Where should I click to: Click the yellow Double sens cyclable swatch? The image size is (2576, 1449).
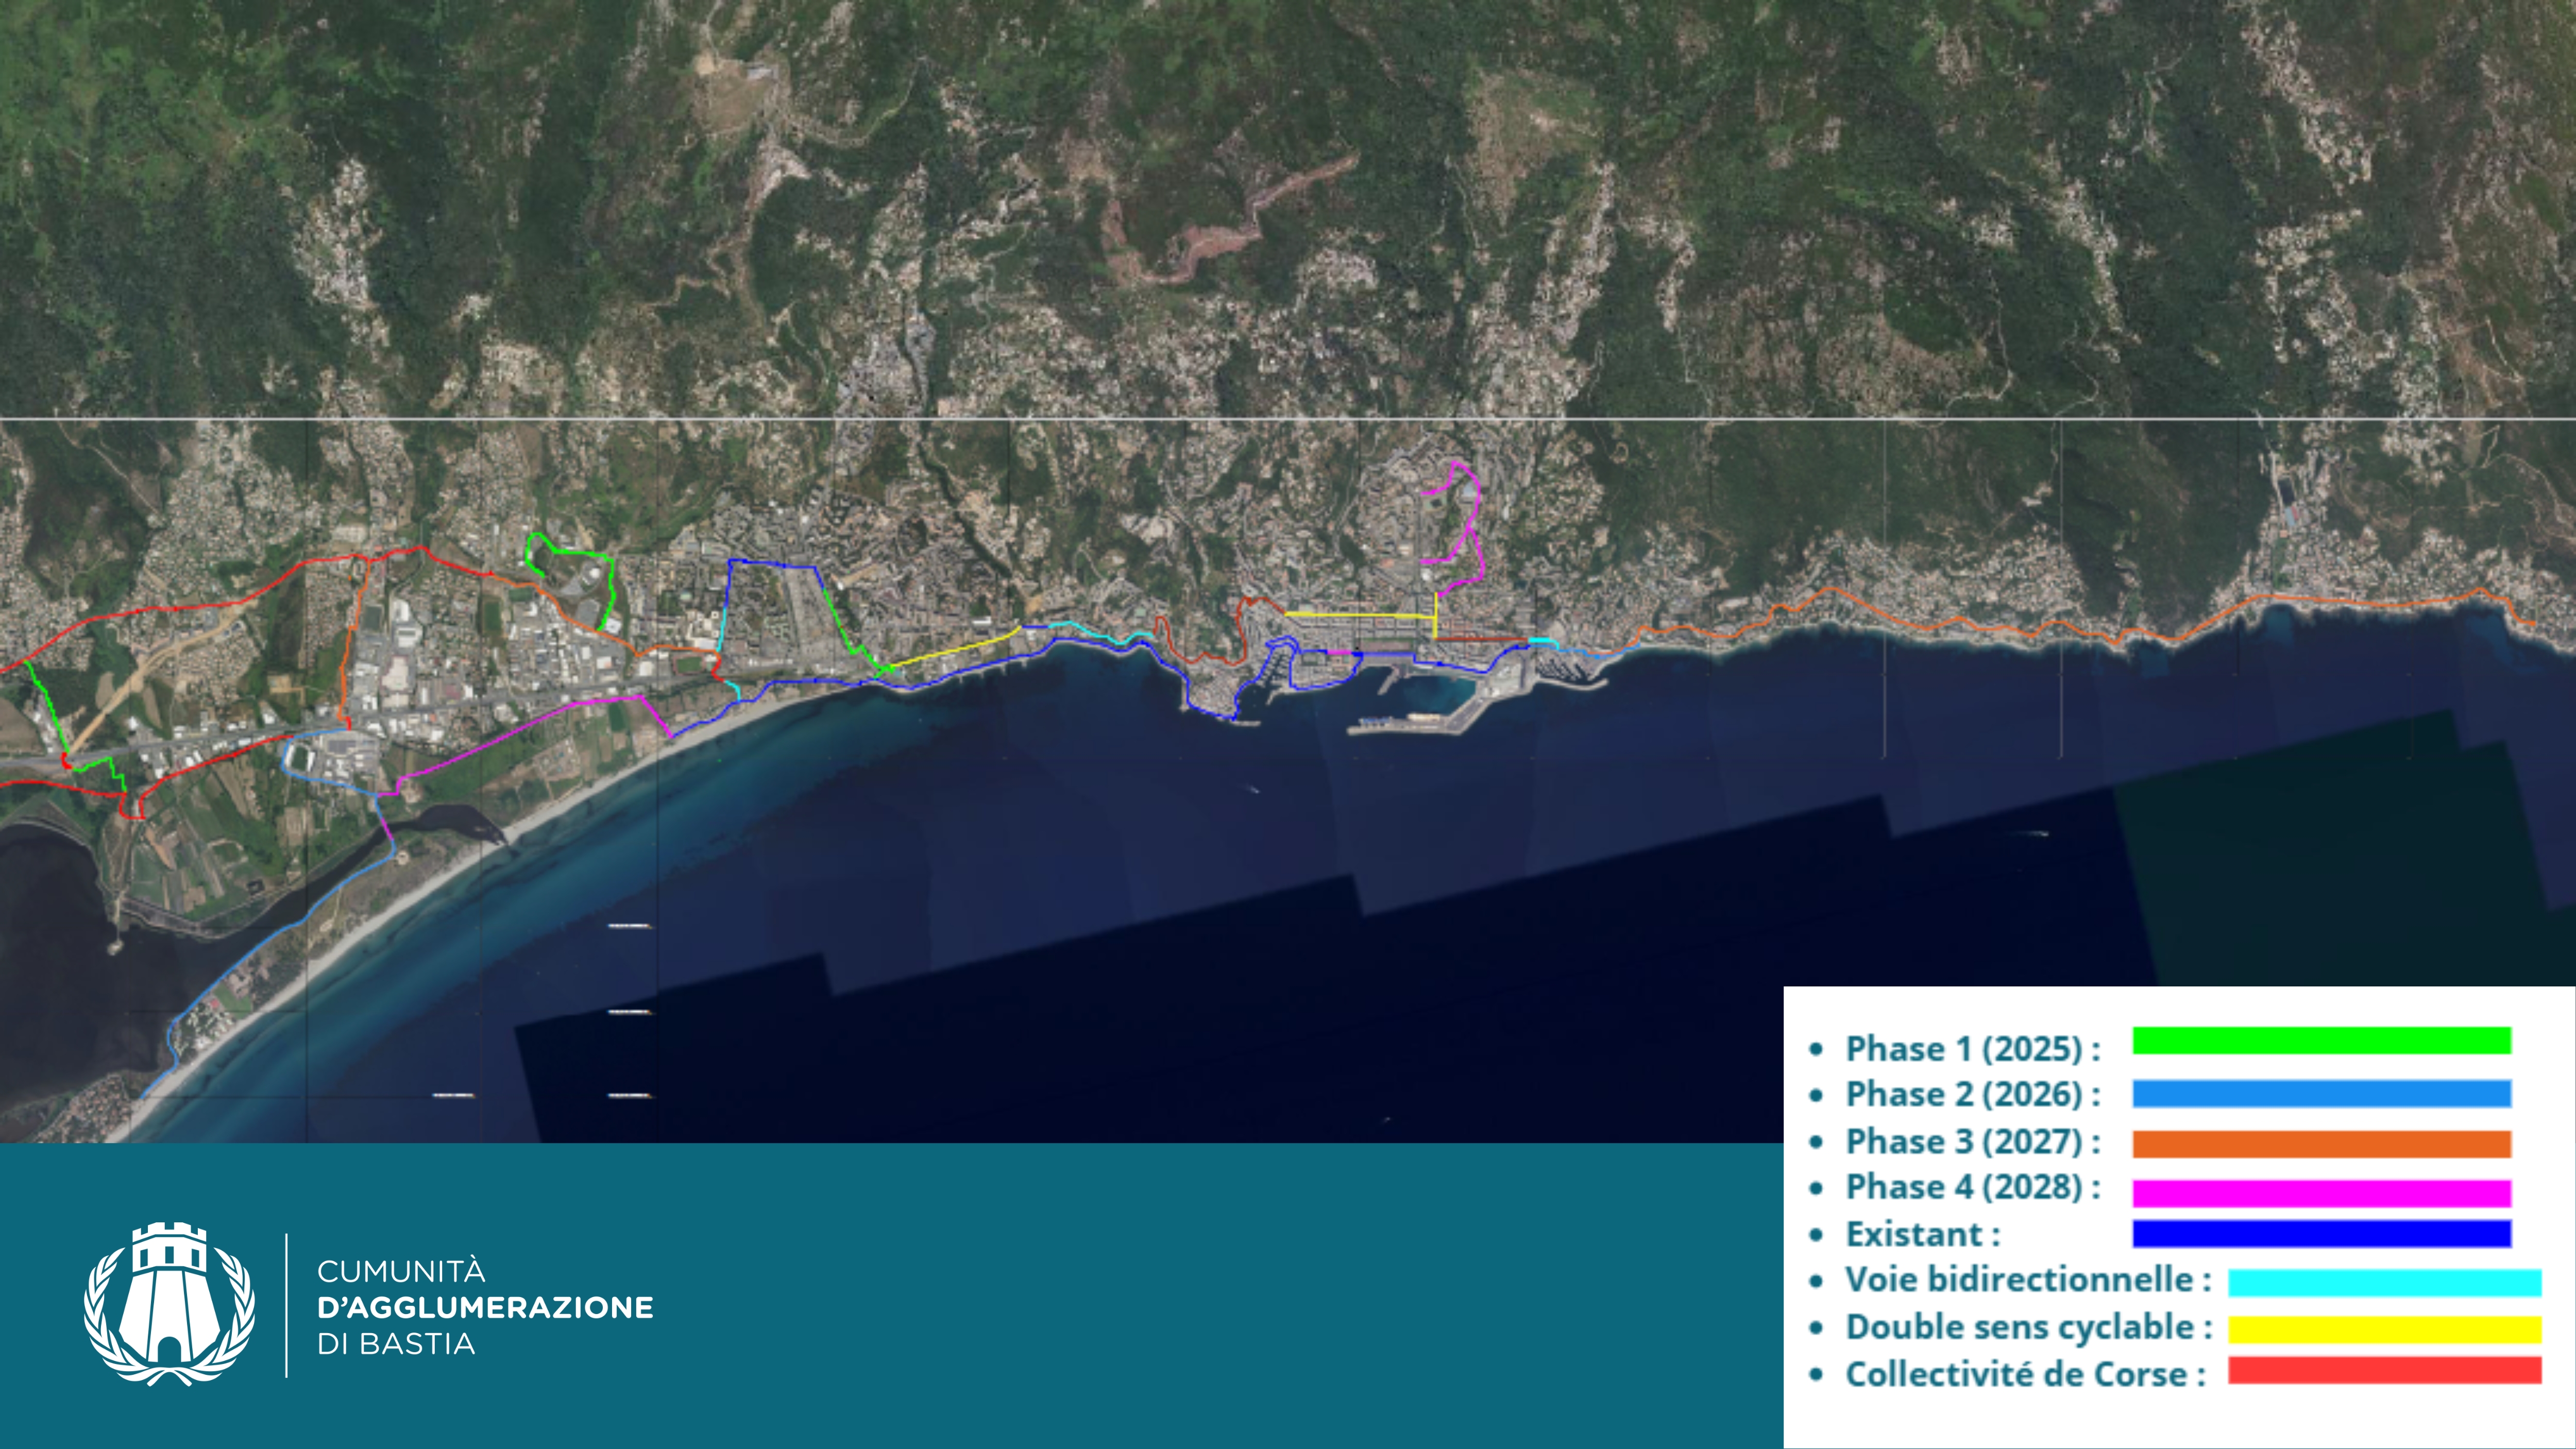tap(2384, 1329)
